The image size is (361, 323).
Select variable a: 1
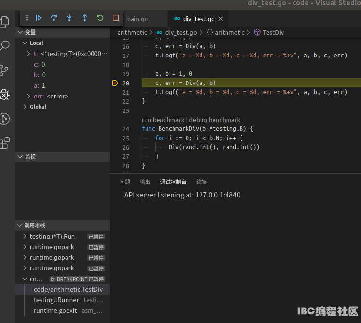tap(62, 85)
